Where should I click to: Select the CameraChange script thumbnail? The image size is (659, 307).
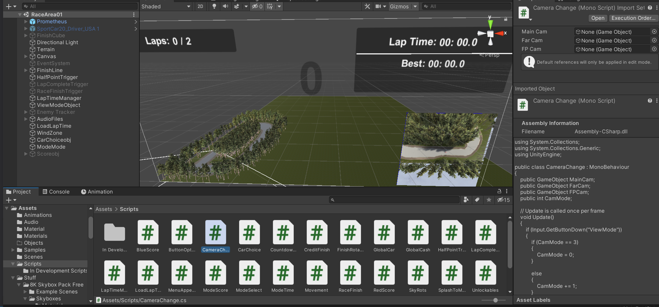[x=216, y=236]
